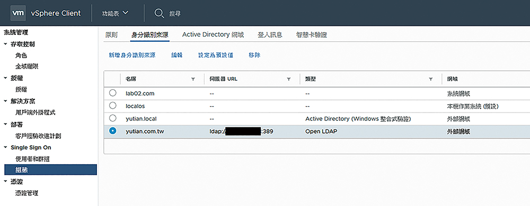Select the lab02.com radio button
530x206 pixels.
click(112, 93)
